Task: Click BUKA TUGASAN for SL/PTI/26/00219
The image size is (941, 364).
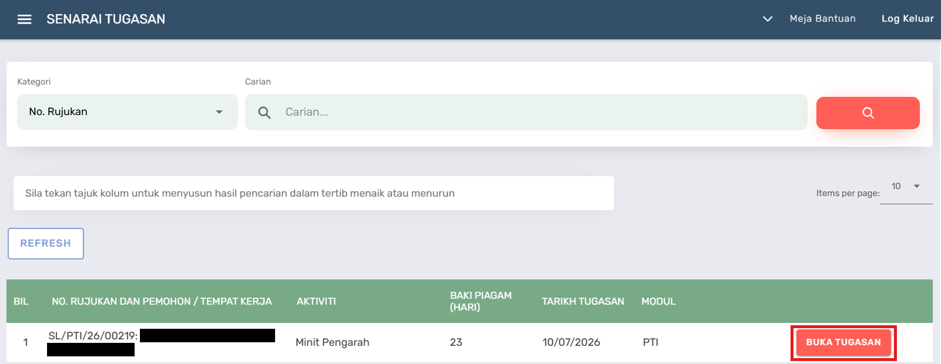Action: pyautogui.click(x=843, y=342)
